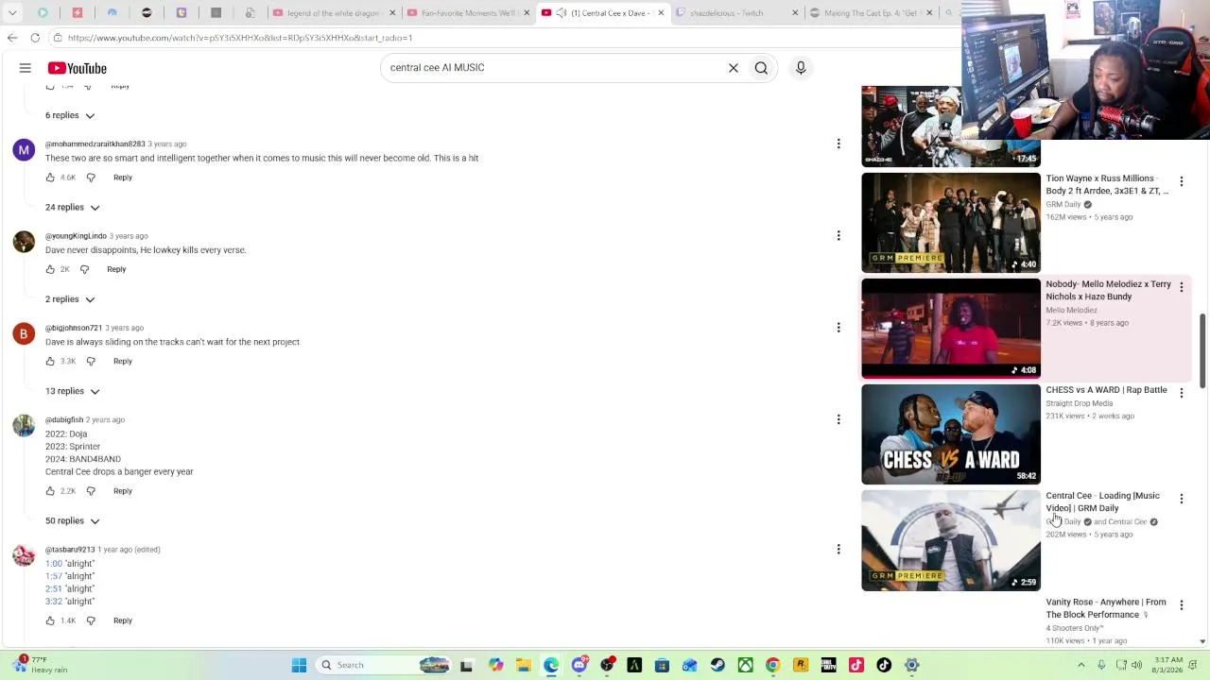Image resolution: width=1210 pixels, height=680 pixels.
Task: Expand the '2 replies' thread
Action: tap(70, 299)
